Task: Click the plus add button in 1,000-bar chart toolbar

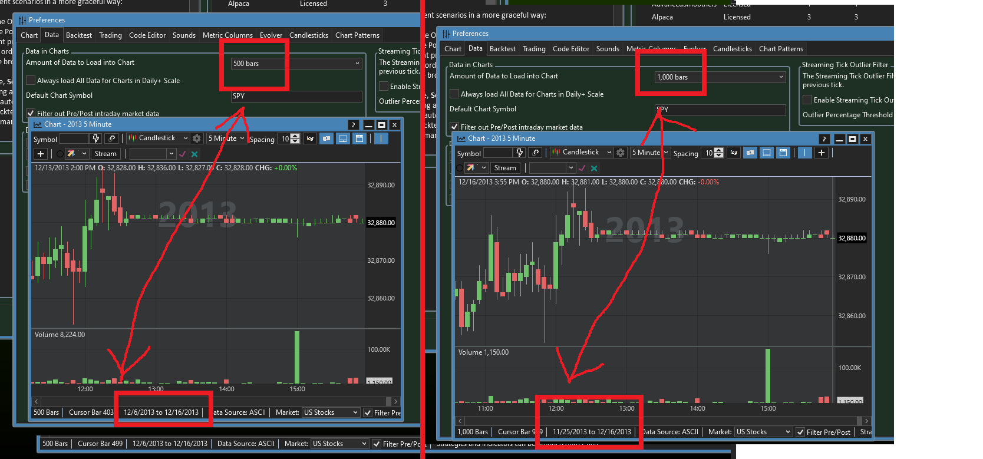Action: pyautogui.click(x=822, y=153)
